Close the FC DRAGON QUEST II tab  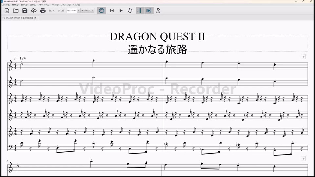pos(35,18)
